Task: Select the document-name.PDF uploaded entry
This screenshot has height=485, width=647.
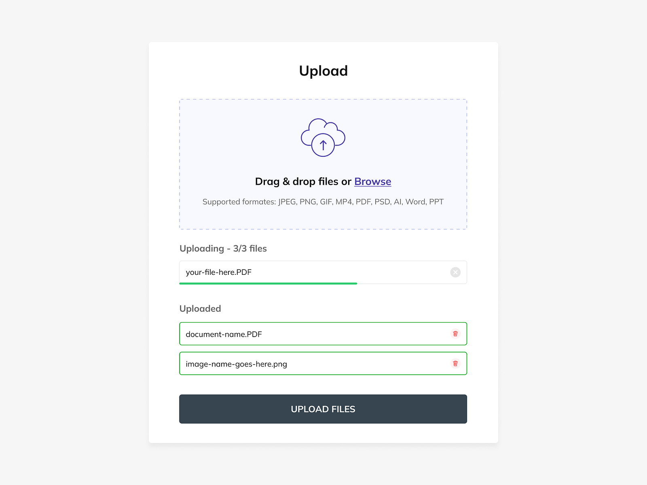Action: click(x=283, y=334)
